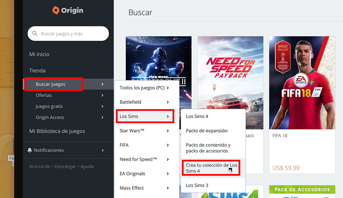Click the Ayuda link

(87, 166)
